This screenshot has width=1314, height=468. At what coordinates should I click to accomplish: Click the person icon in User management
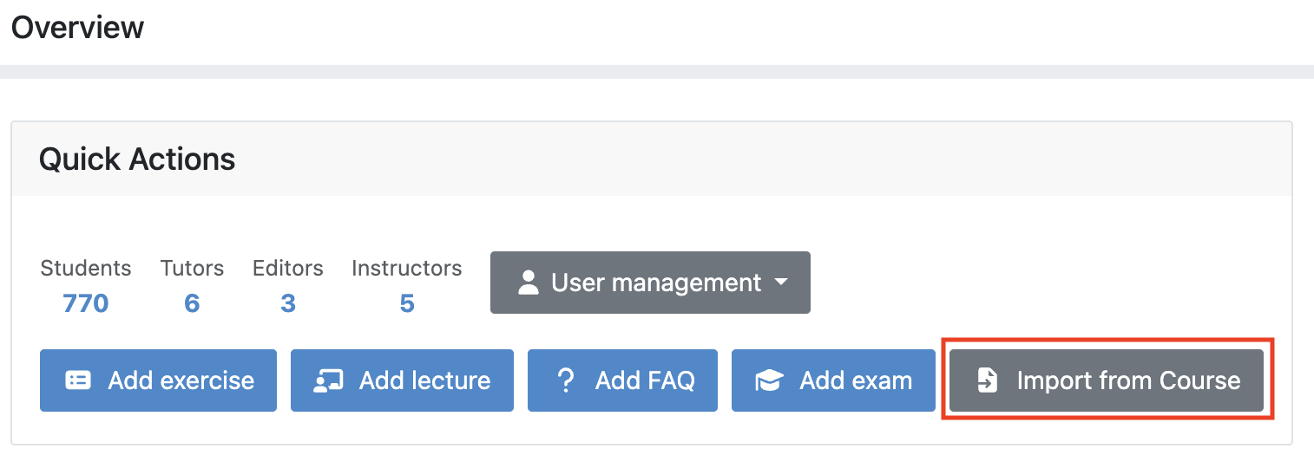(528, 283)
